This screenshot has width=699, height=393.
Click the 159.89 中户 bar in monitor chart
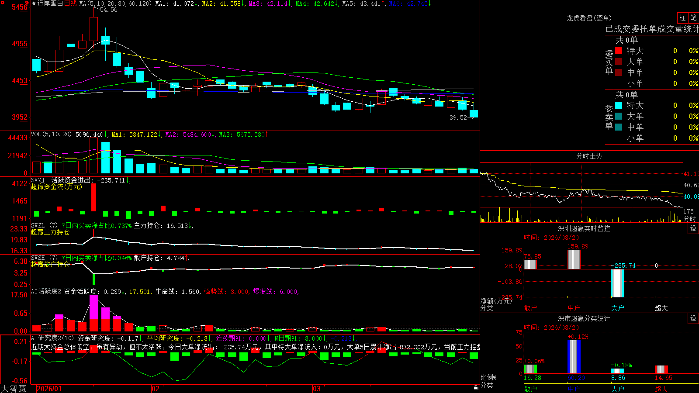click(x=574, y=259)
